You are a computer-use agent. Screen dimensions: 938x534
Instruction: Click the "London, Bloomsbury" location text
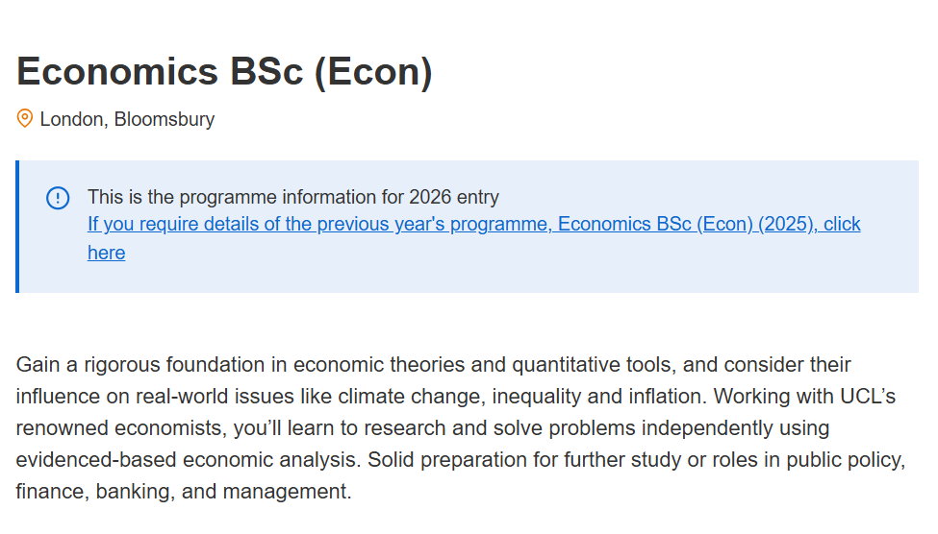[127, 120]
